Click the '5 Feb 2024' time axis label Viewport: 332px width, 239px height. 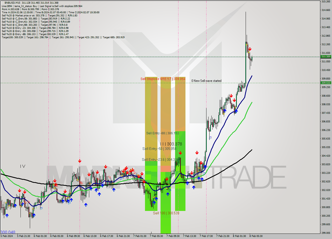click(7, 236)
